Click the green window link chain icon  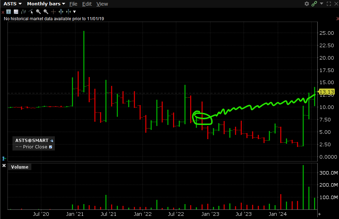pos(314,4)
